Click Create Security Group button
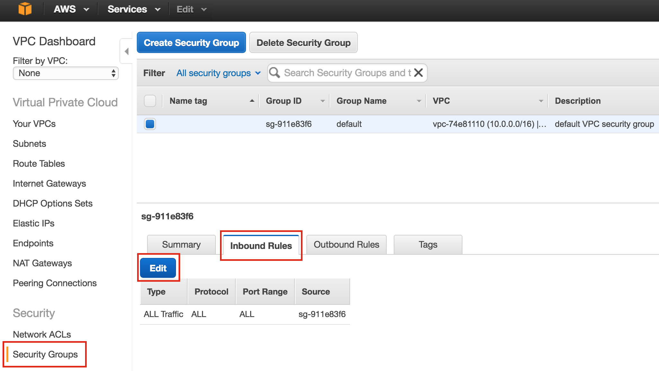The height and width of the screenshot is (371, 659). (191, 42)
